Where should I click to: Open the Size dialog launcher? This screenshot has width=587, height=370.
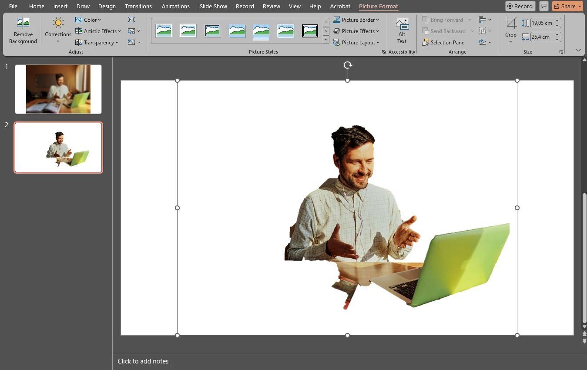[561, 52]
